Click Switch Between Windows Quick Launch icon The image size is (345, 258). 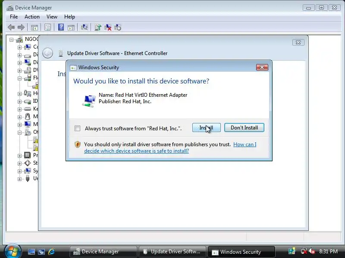pos(41,252)
